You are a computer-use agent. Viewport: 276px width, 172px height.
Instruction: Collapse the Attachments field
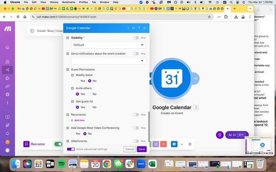(x=68, y=141)
